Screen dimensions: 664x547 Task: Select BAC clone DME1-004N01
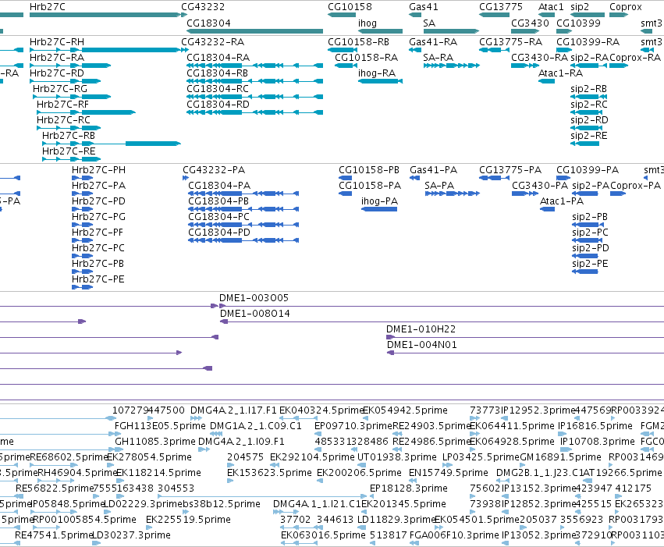[526, 353]
